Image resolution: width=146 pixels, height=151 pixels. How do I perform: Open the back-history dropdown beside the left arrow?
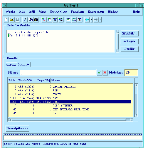91,20
